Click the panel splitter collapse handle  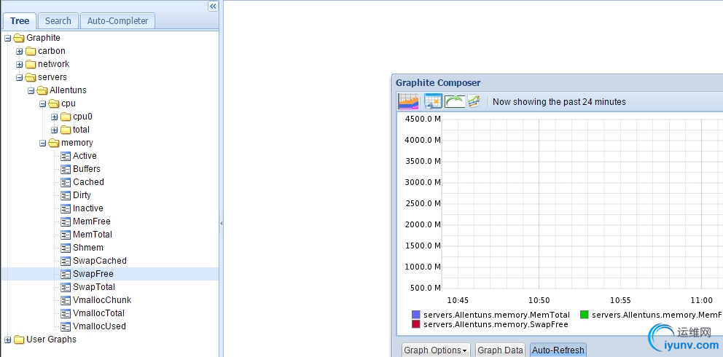pos(221,223)
